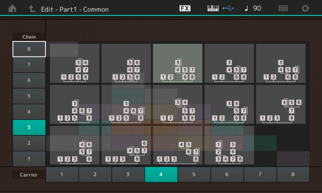The image size is (322, 193).
Task: Open the utility gear settings
Action: point(305,8)
